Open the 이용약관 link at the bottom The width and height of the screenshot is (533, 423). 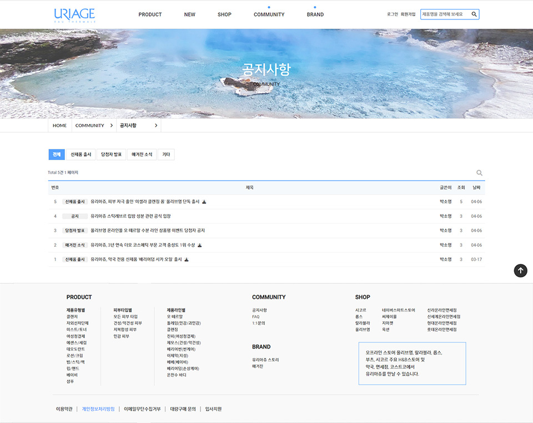[x=64, y=409]
